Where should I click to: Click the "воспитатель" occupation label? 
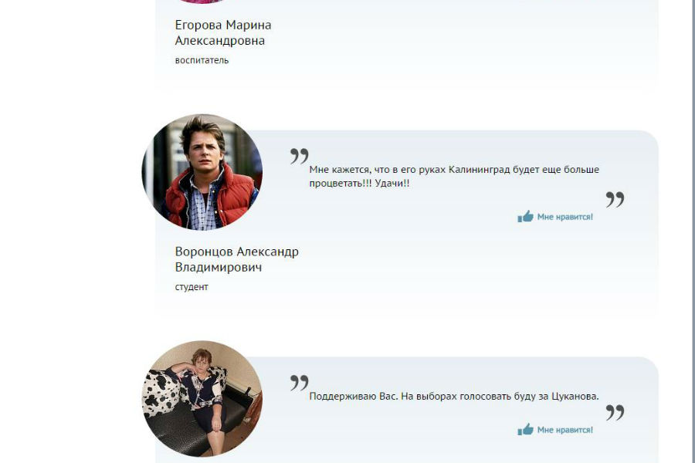[202, 60]
